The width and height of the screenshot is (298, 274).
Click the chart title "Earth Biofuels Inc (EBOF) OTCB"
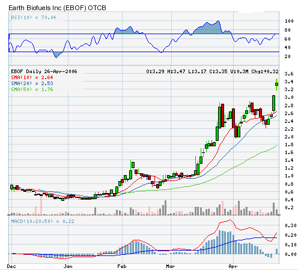57,8
